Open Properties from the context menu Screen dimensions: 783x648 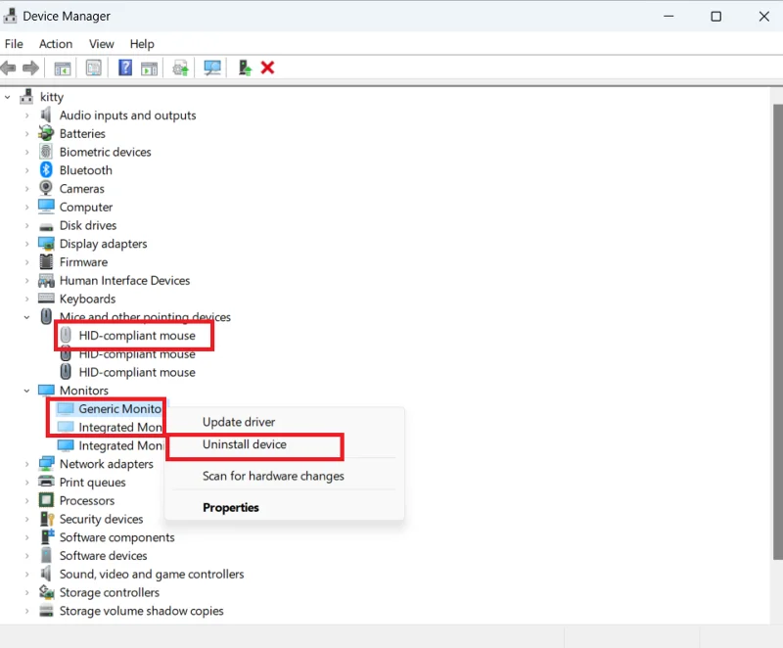pos(284,507)
